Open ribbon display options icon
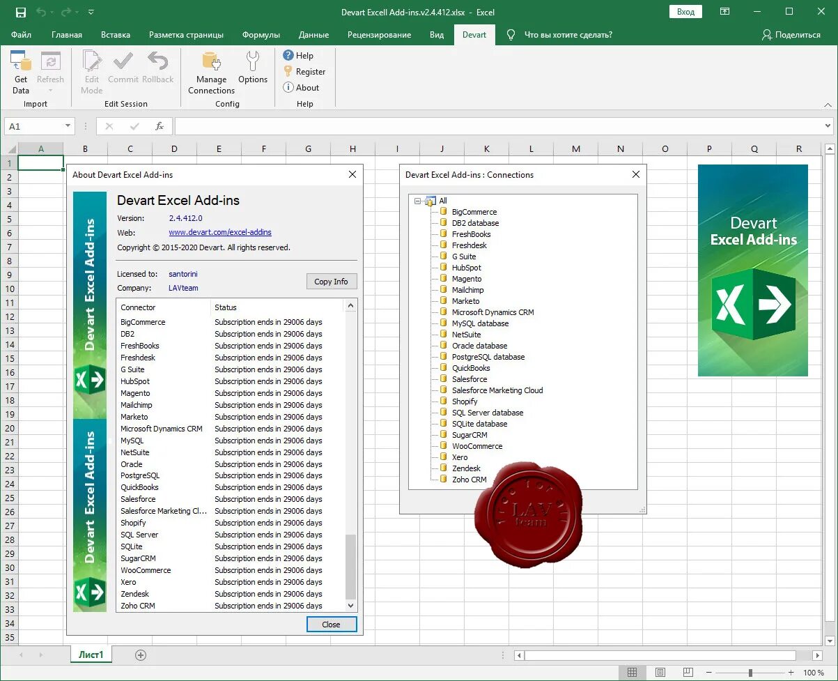This screenshot has height=681, width=838. point(725,12)
